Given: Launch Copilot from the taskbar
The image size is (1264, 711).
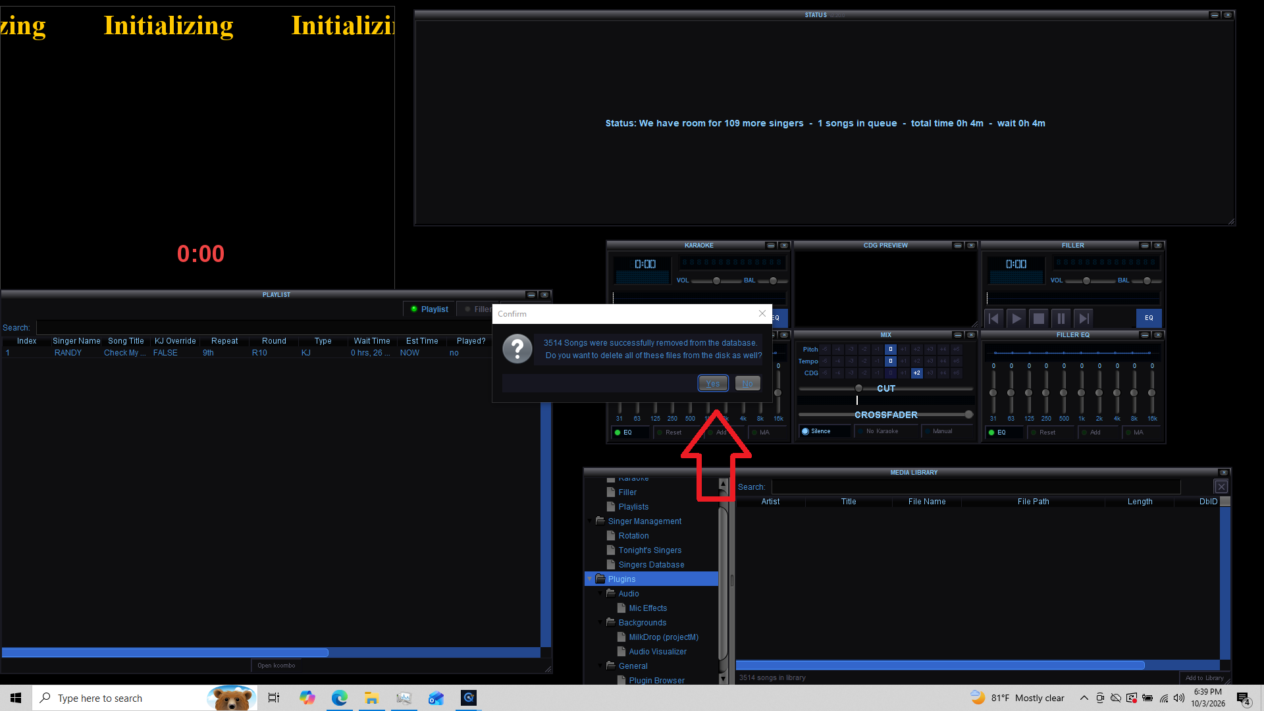Looking at the screenshot, I should (307, 698).
